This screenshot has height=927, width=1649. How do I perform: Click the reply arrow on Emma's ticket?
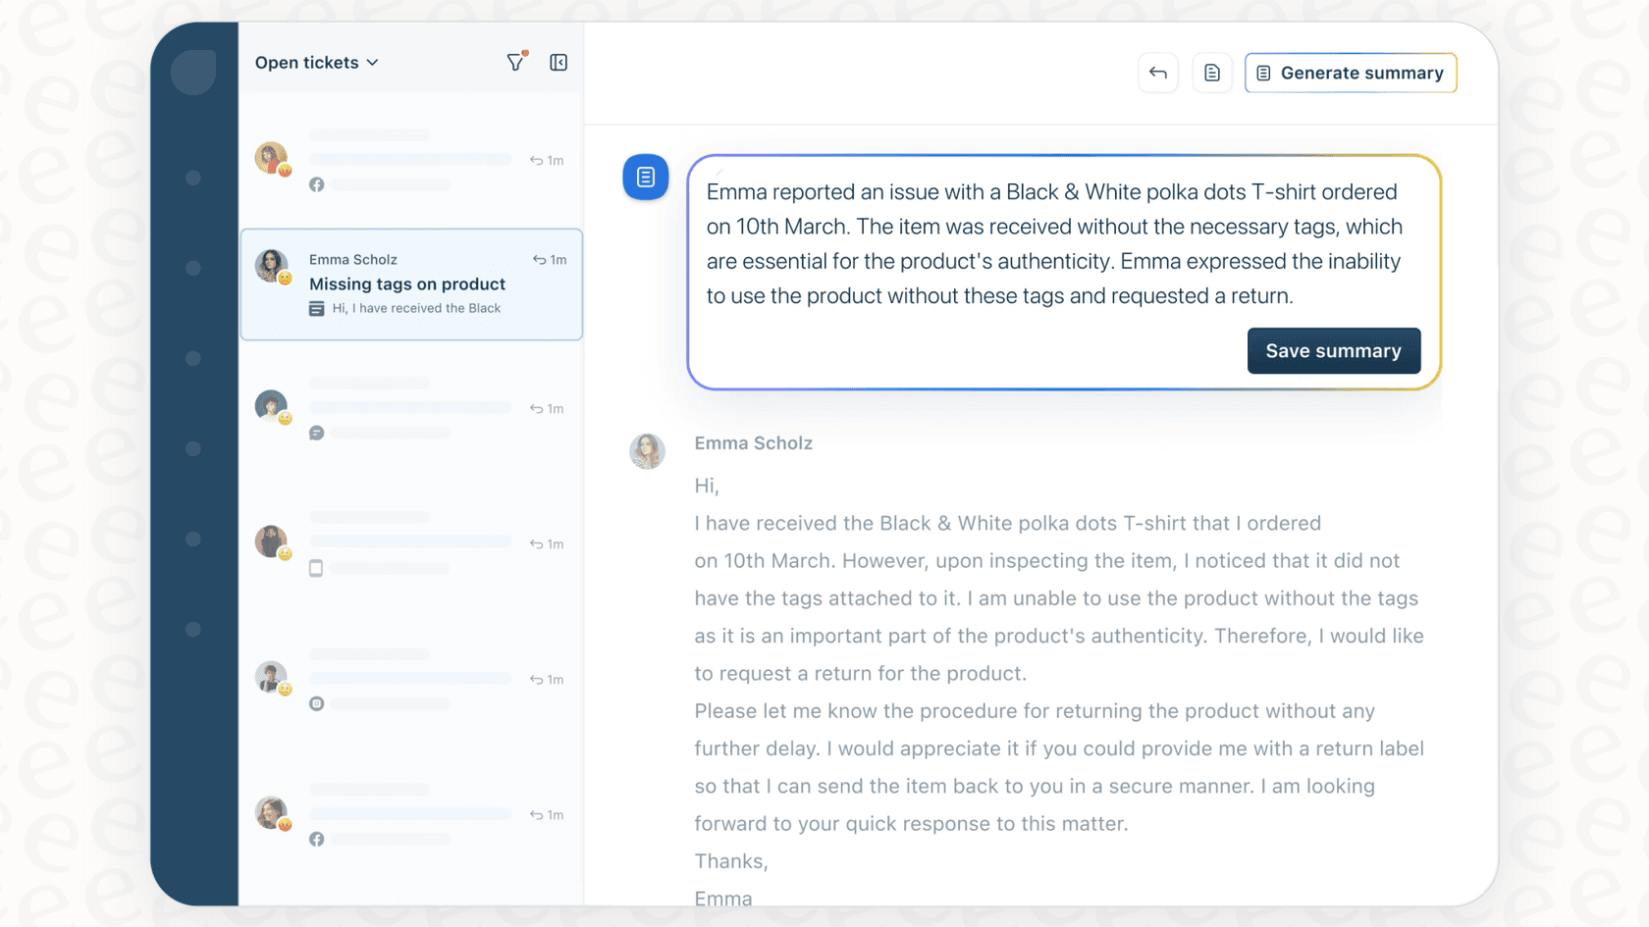point(540,260)
